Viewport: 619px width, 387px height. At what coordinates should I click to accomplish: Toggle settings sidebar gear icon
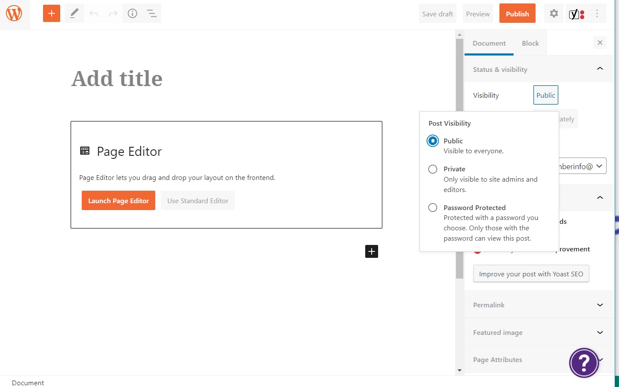(554, 13)
